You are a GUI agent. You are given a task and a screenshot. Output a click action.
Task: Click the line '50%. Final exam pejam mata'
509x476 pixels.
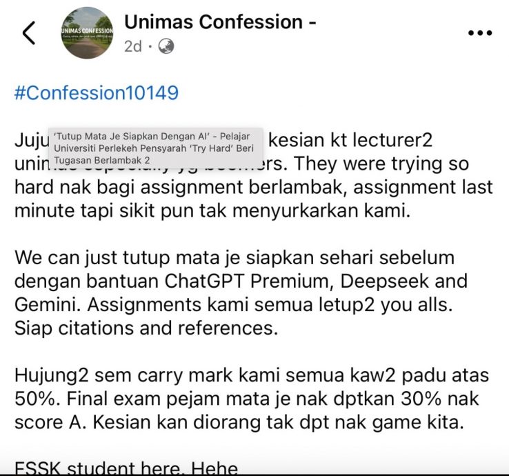click(x=247, y=399)
